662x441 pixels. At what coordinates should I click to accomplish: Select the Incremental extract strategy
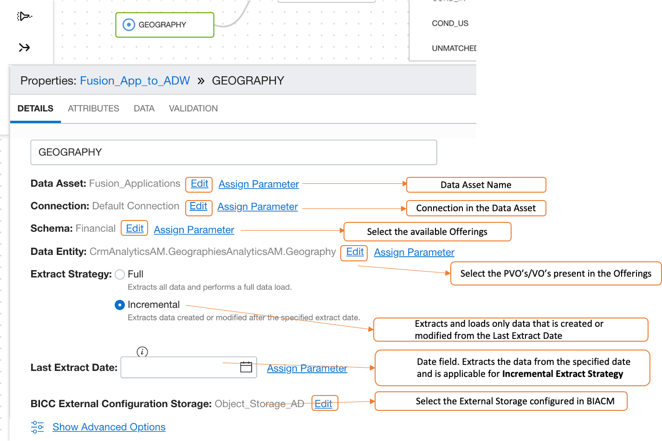pyautogui.click(x=120, y=305)
